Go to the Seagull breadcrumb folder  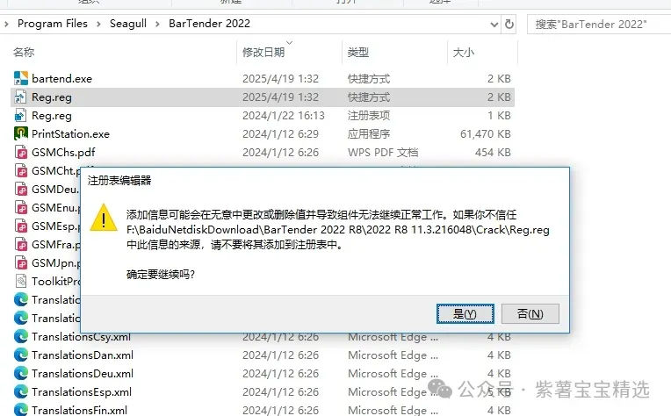pos(128,24)
